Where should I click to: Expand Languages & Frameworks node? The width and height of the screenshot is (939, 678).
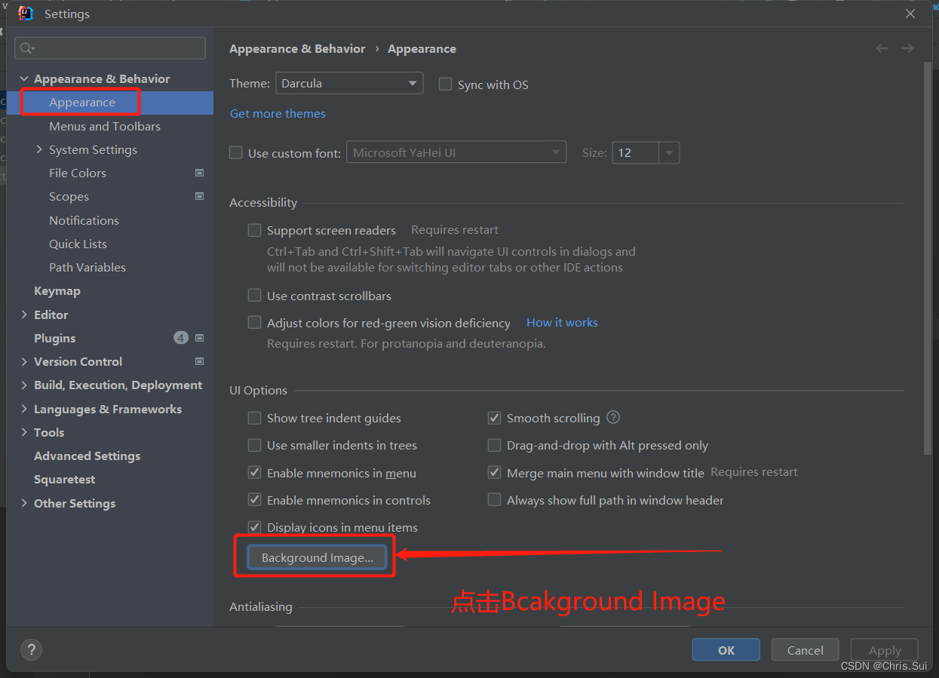click(x=24, y=409)
